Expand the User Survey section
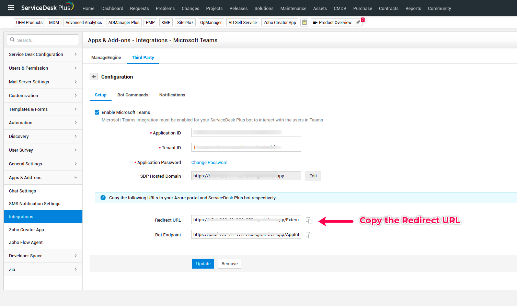Viewport: 517px width, 306px height. (43, 150)
